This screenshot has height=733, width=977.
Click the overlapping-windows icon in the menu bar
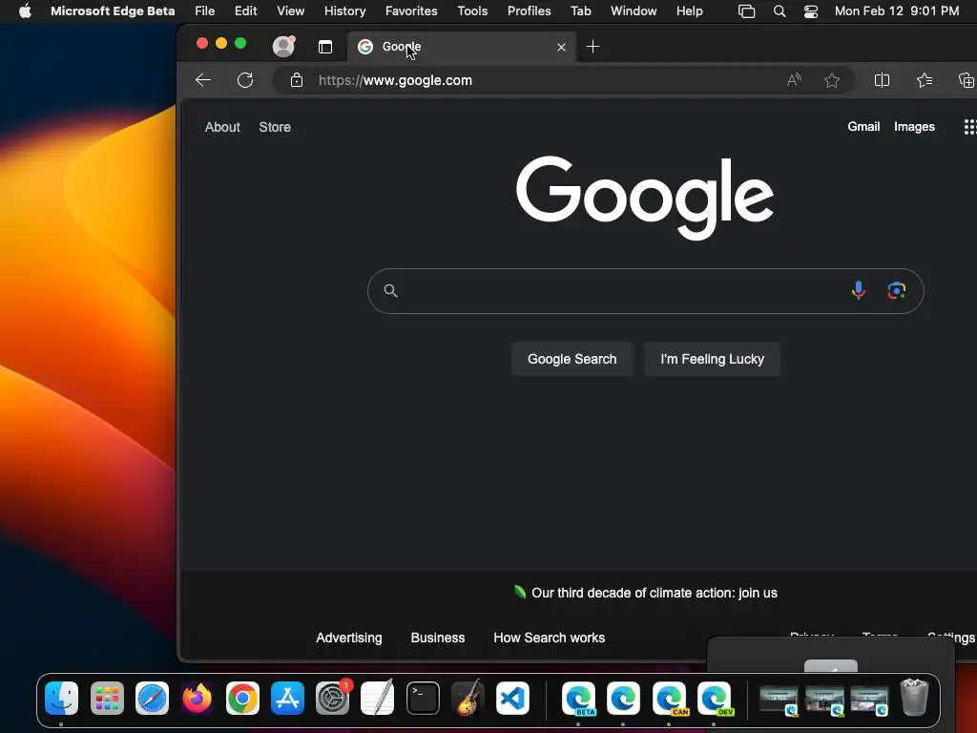[746, 11]
